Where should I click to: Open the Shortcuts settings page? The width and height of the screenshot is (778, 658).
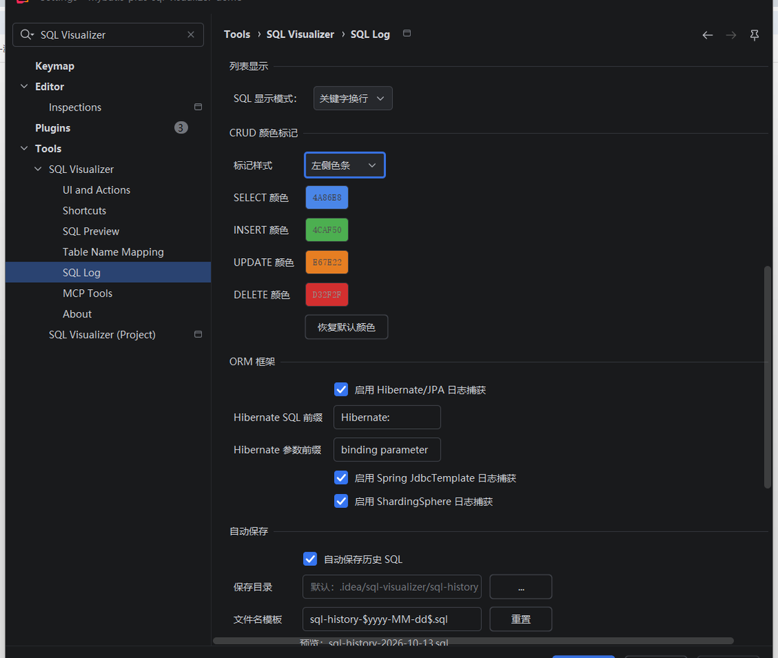[x=84, y=210]
